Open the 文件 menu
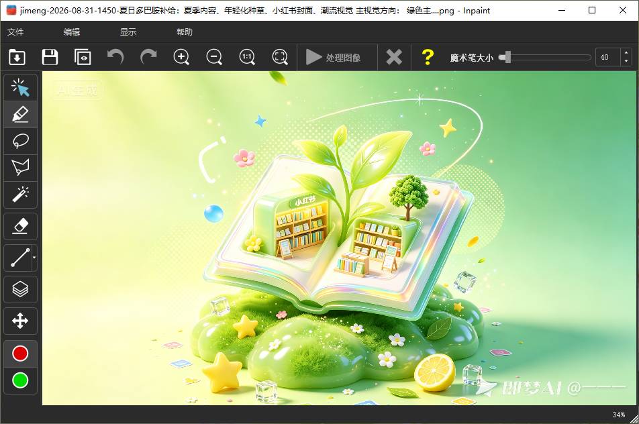639x424 pixels. pos(15,32)
